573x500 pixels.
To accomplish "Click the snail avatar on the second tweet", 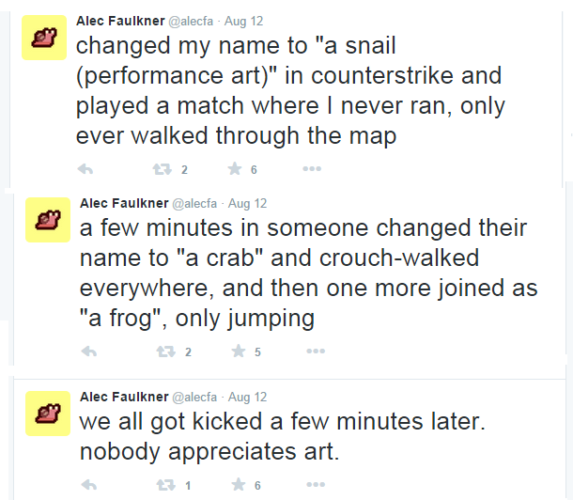I will (45, 220).
